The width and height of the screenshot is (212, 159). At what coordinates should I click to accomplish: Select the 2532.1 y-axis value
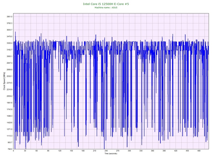9,76
